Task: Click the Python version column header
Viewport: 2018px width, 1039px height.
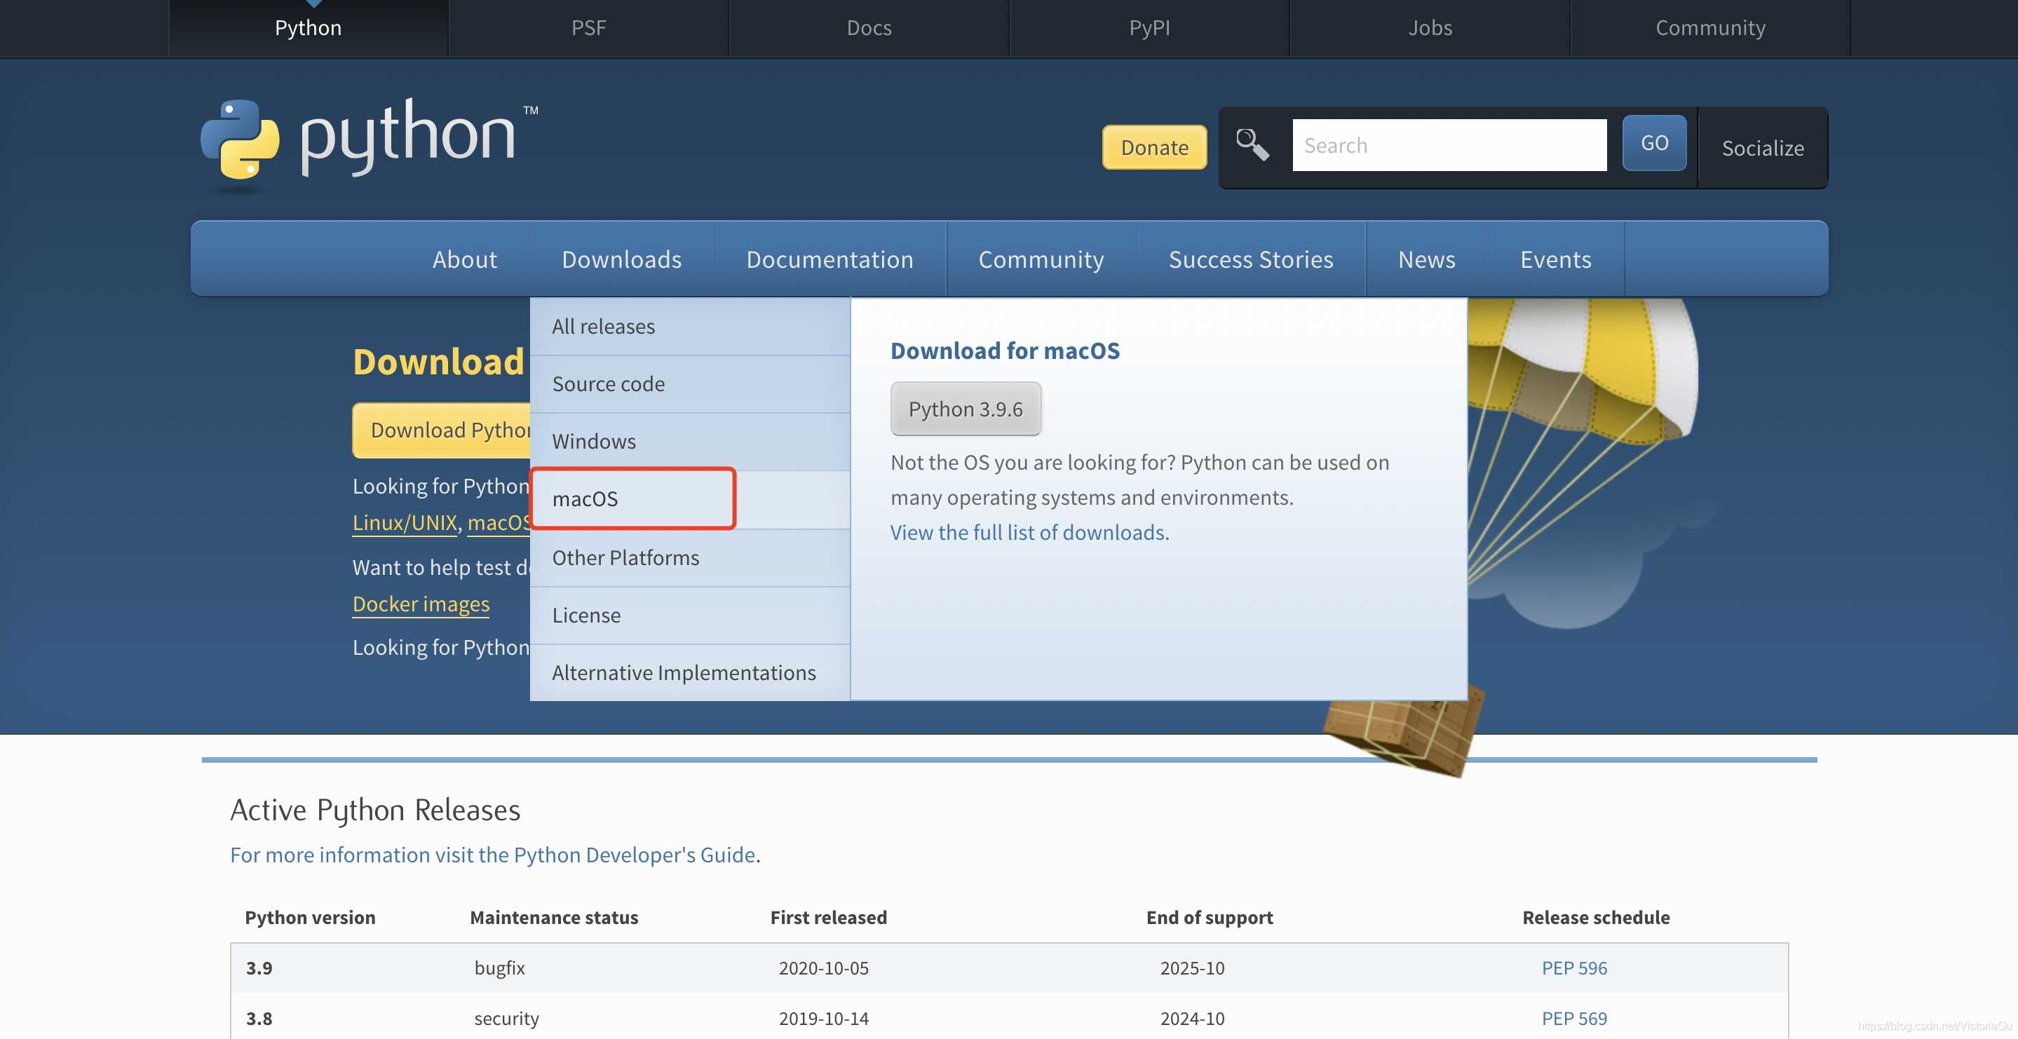Action: tap(309, 918)
